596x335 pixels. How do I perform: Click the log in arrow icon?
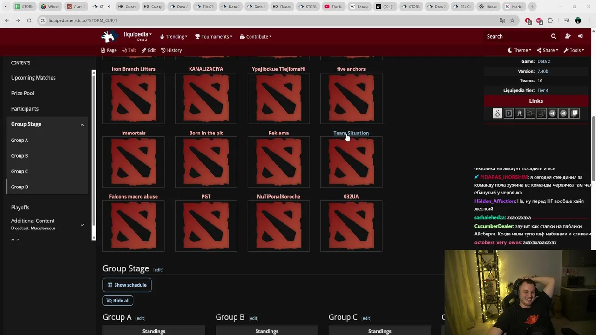[580, 36]
